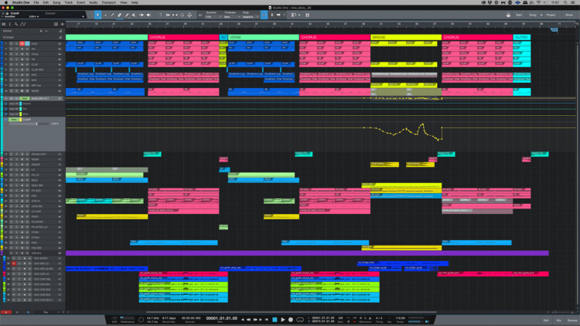This screenshot has width=580, height=326.
Task: Open the track list icon
Action: (4, 24)
